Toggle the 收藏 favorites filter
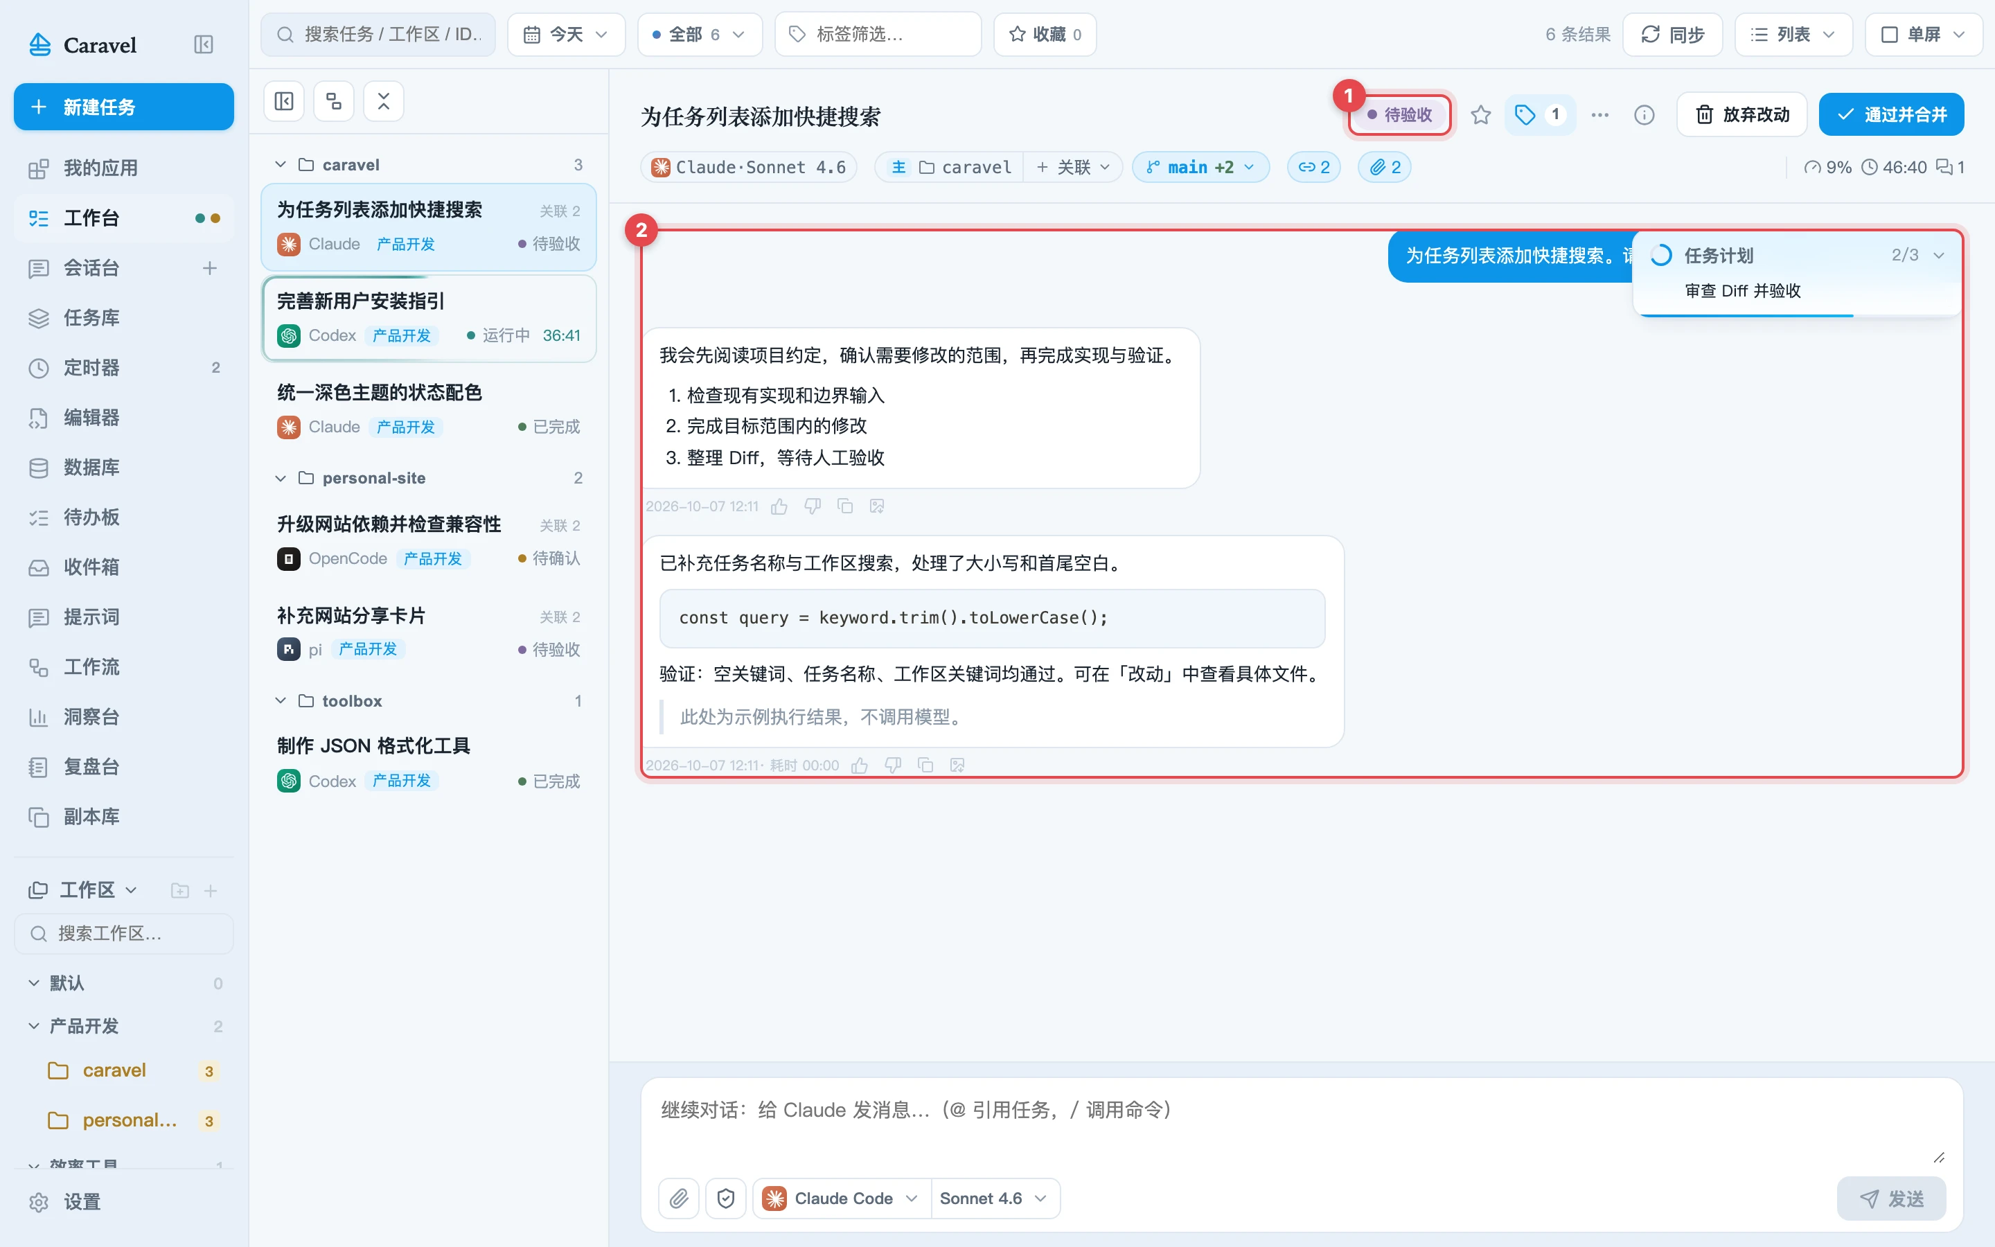The width and height of the screenshot is (1995, 1247). pos(1045,35)
